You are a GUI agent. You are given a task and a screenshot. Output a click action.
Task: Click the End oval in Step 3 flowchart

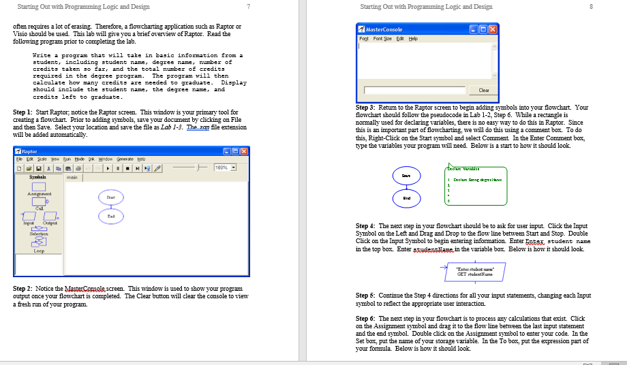[x=406, y=198]
